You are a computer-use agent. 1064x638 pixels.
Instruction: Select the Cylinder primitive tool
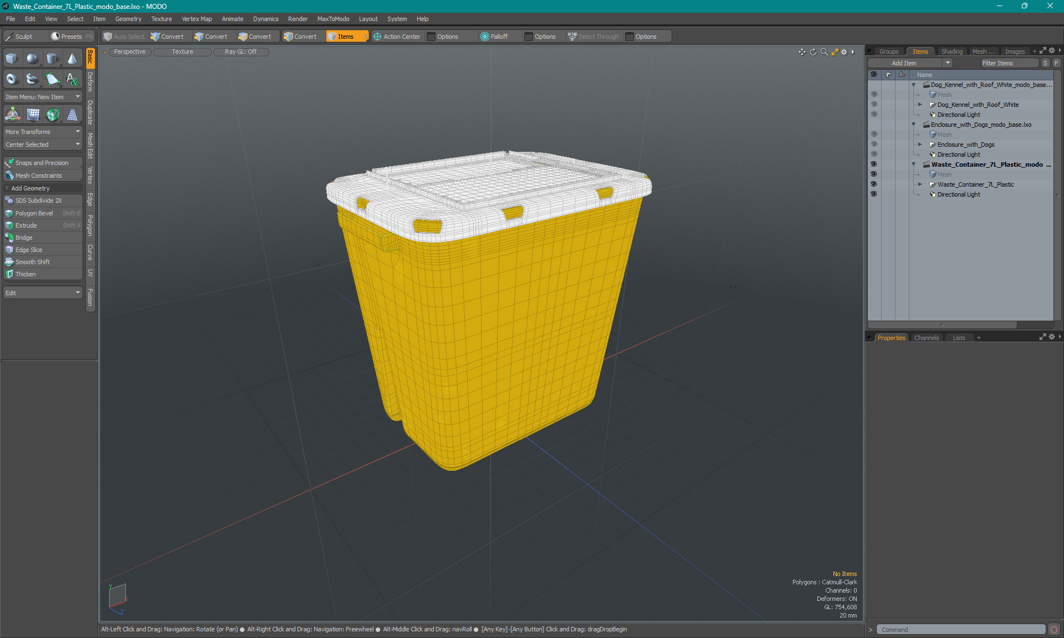52,59
